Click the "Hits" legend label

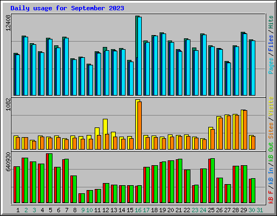pyautogui.click(x=271, y=22)
